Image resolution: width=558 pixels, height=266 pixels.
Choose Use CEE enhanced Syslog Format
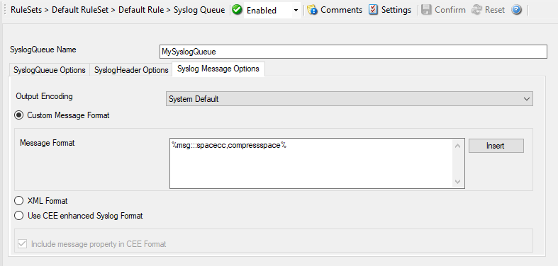pyautogui.click(x=19, y=216)
